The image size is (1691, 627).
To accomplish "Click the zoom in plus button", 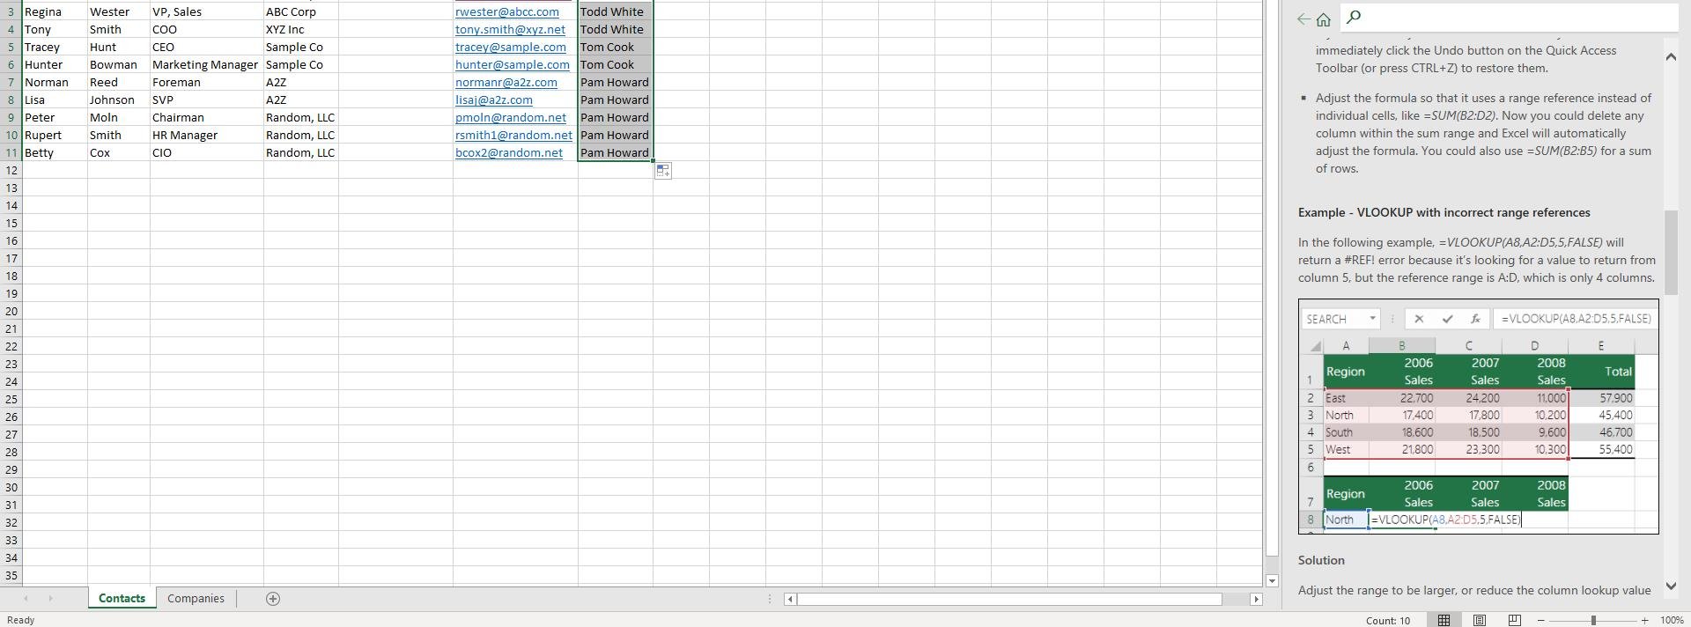I will click(1644, 620).
